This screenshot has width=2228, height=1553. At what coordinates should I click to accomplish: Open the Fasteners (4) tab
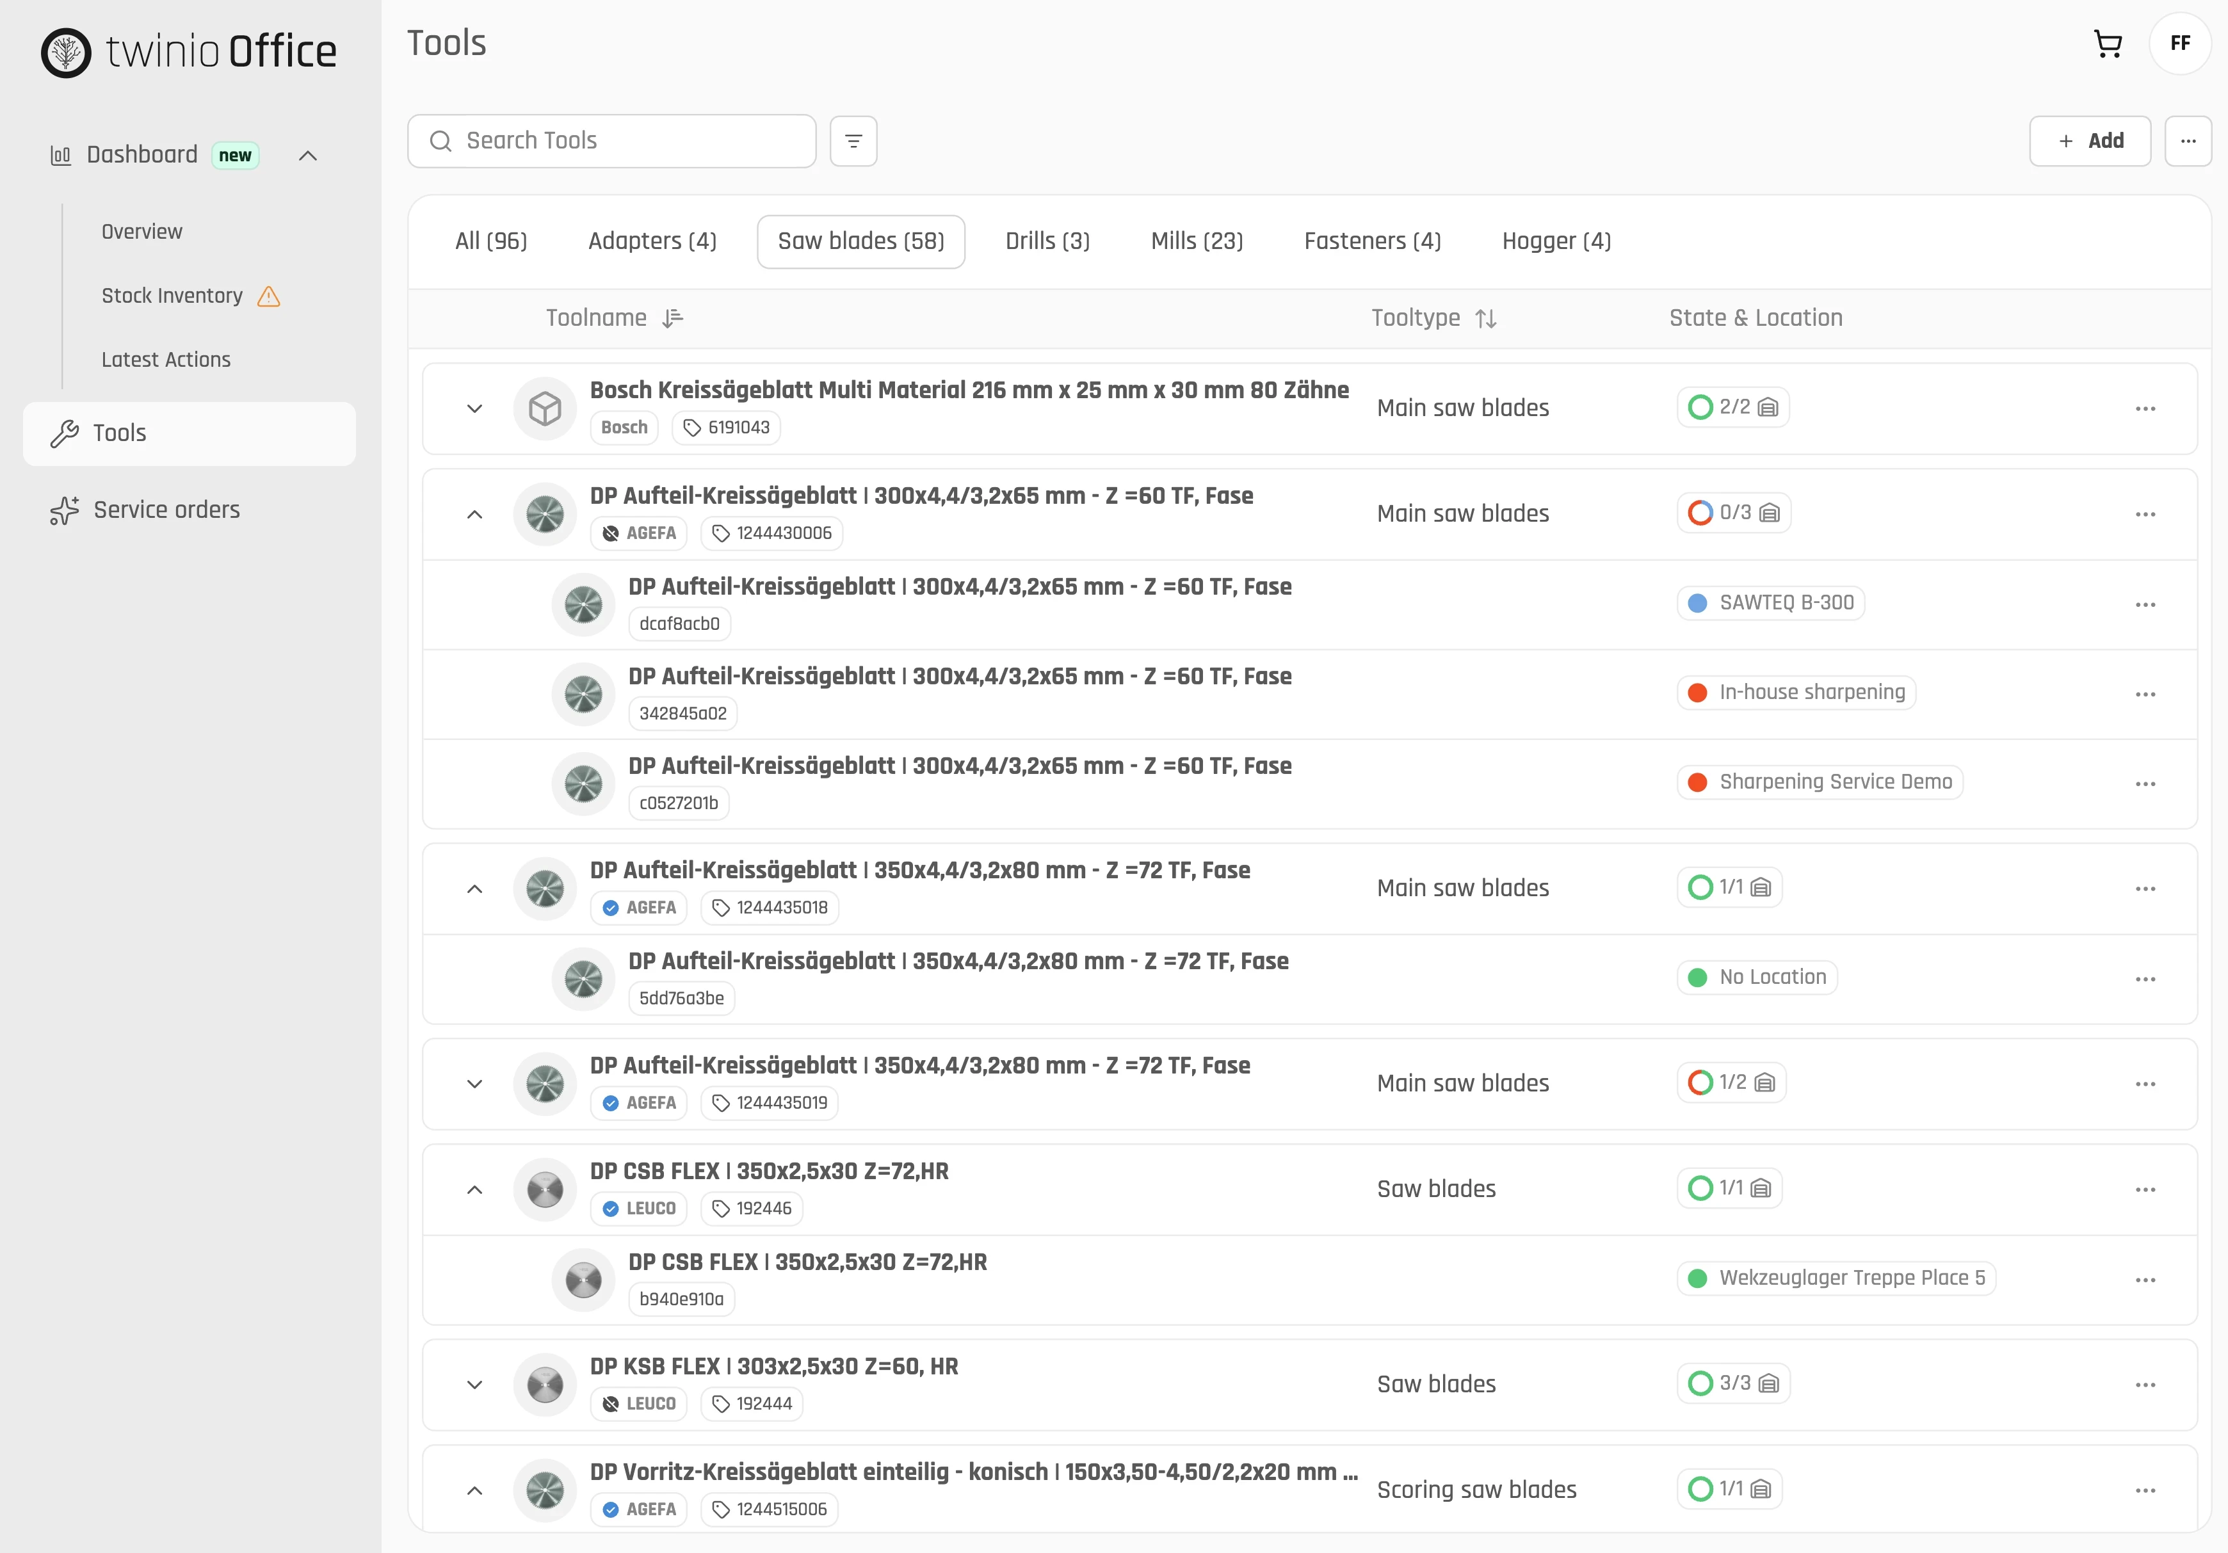(x=1372, y=241)
